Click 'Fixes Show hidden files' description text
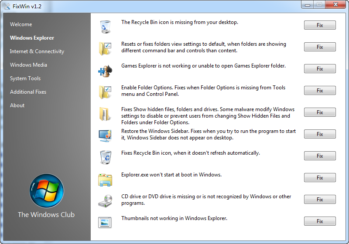Image resolution: width=349 pixels, height=244 pixels. [x=208, y=116]
